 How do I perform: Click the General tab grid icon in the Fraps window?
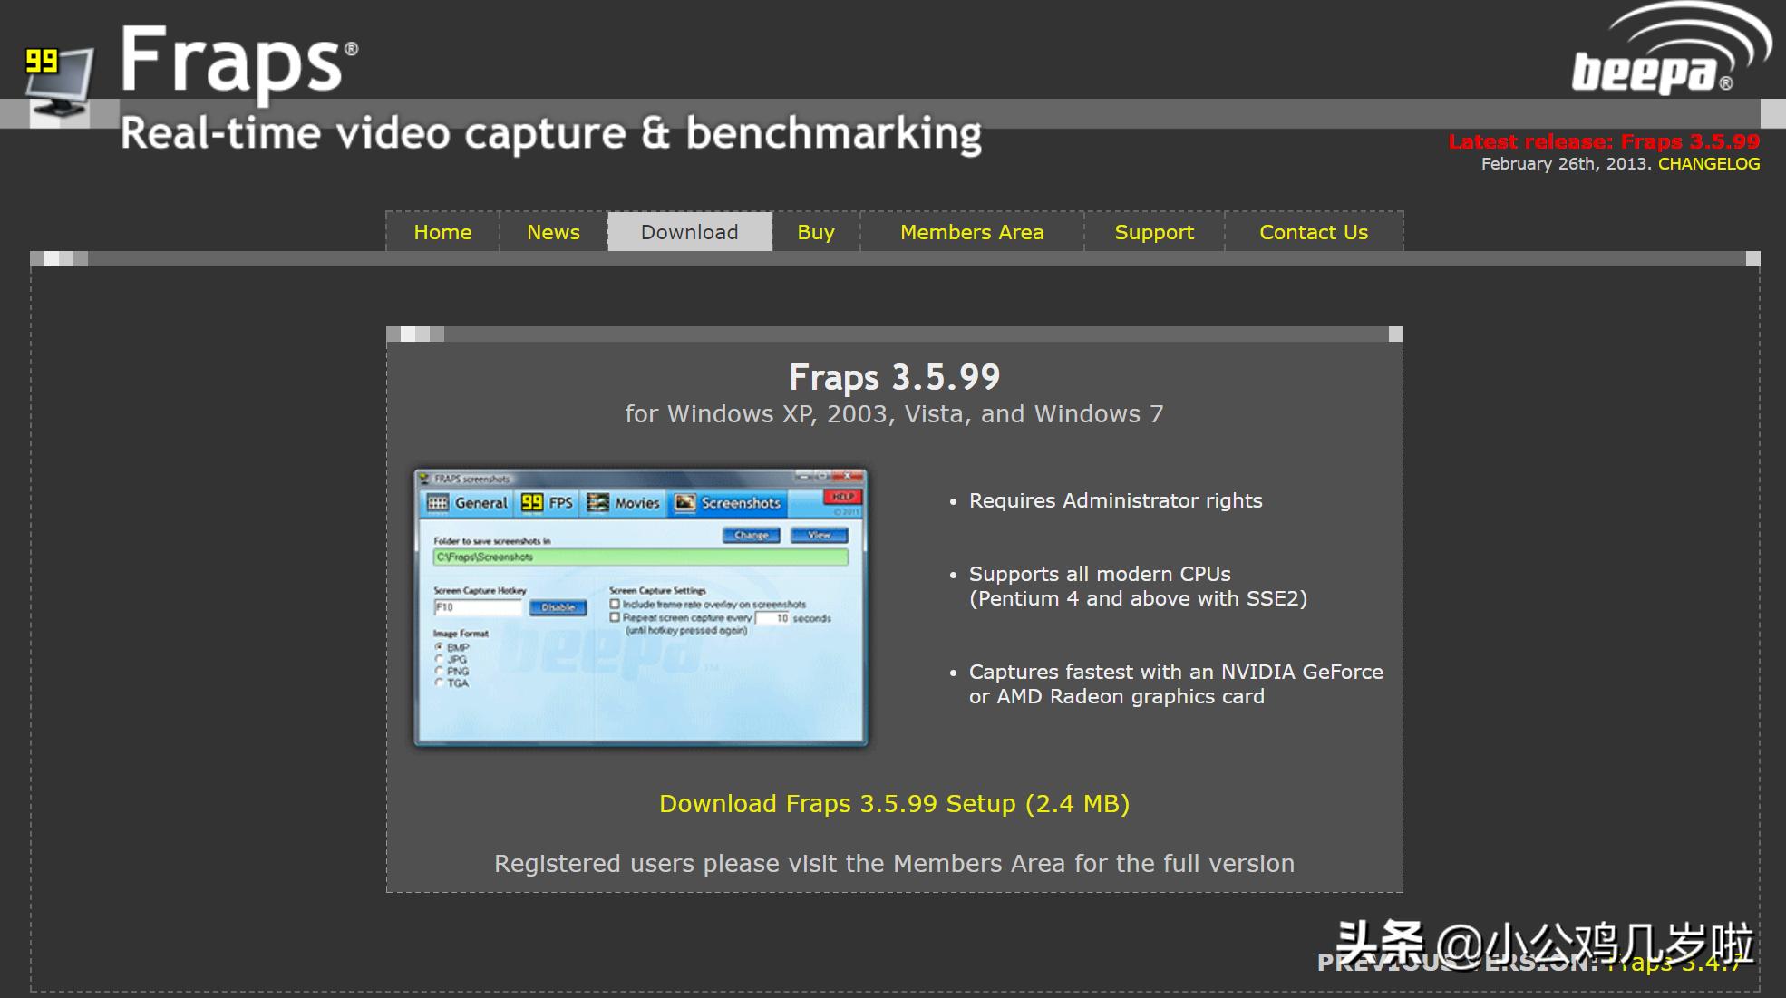(438, 503)
